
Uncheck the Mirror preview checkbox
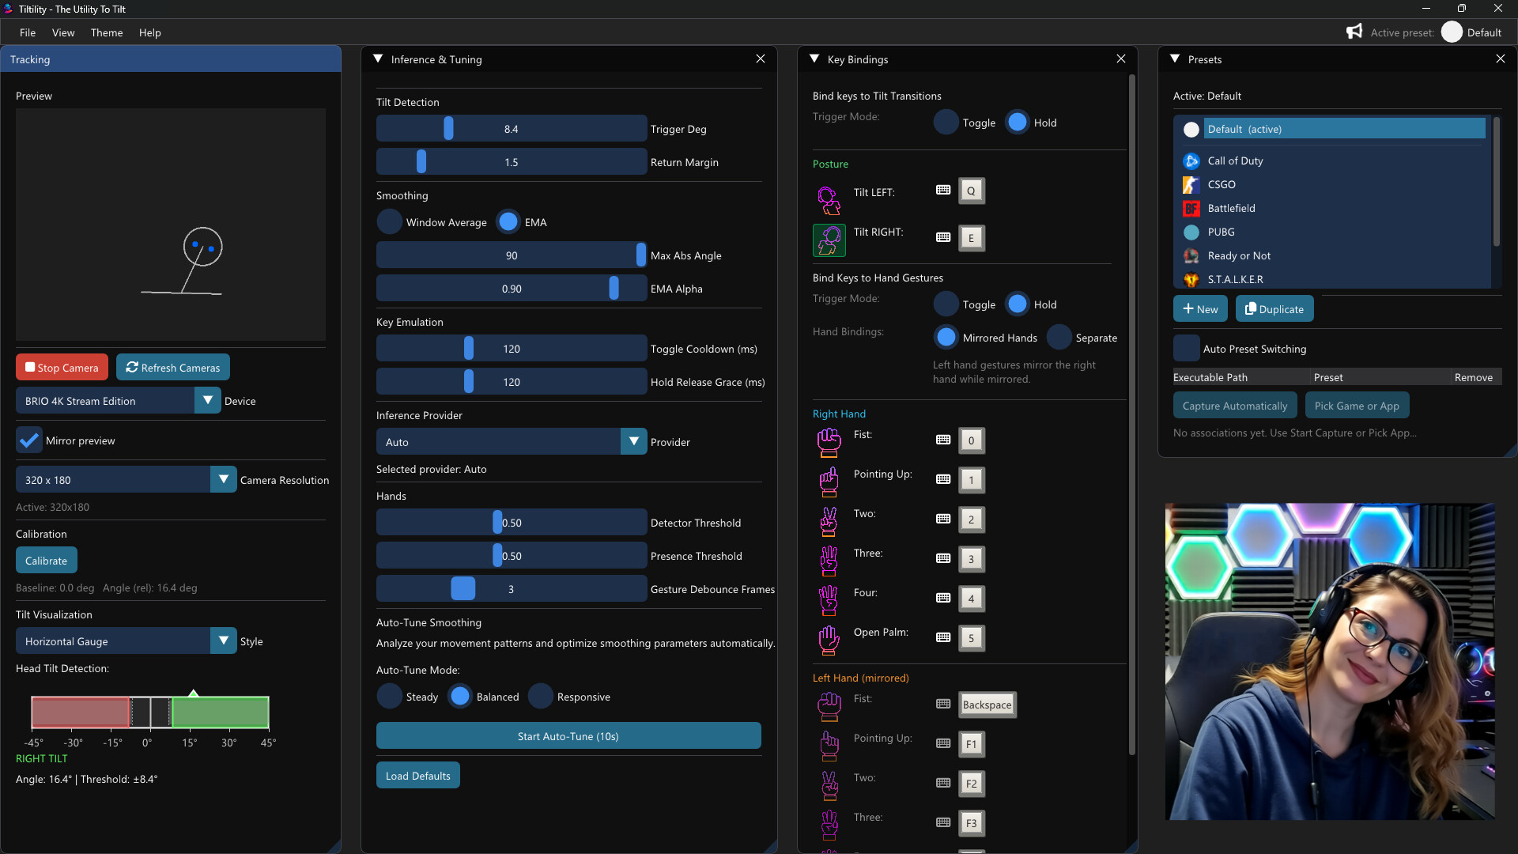[x=28, y=440]
